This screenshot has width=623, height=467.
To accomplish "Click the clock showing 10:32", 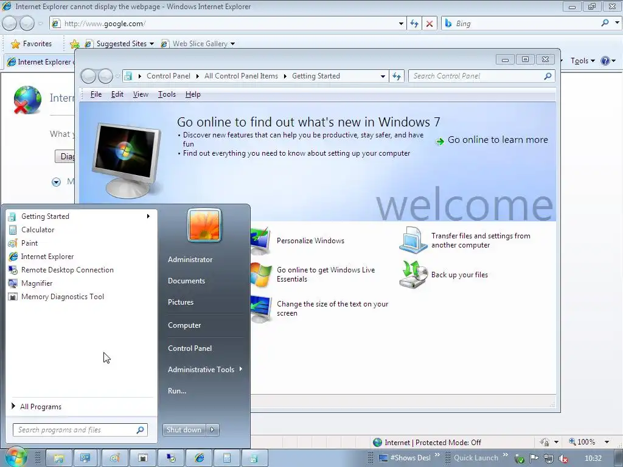I will [593, 458].
